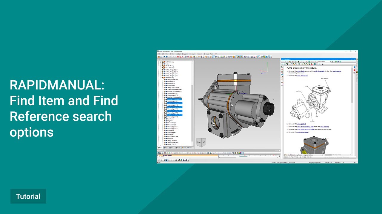
Task: Select Spring, Standard tree item
Action: (172, 140)
